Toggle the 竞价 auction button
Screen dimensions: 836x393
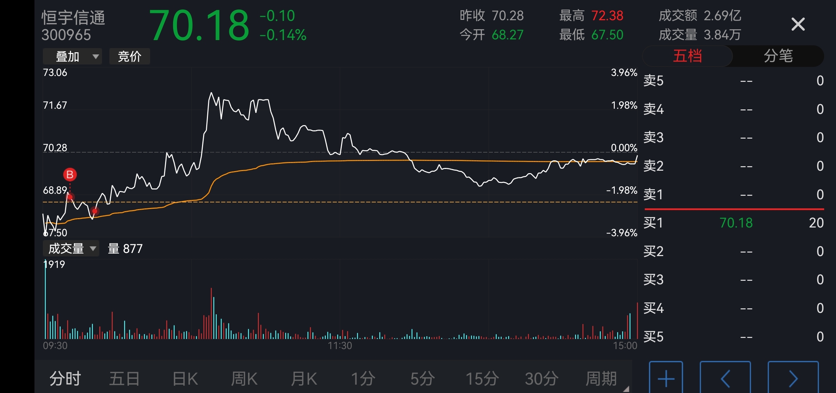130,56
